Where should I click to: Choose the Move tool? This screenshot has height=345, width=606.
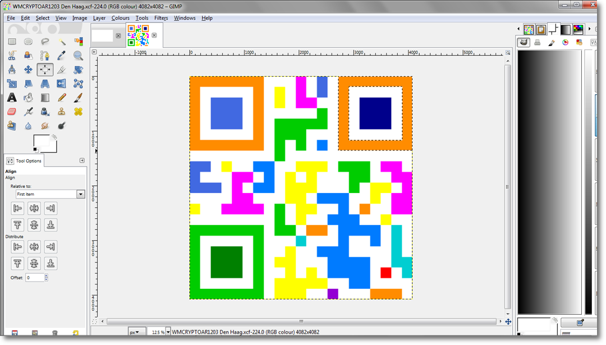coord(28,70)
